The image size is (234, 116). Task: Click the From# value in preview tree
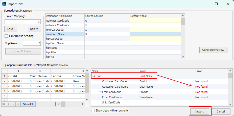[x=144, y=92]
